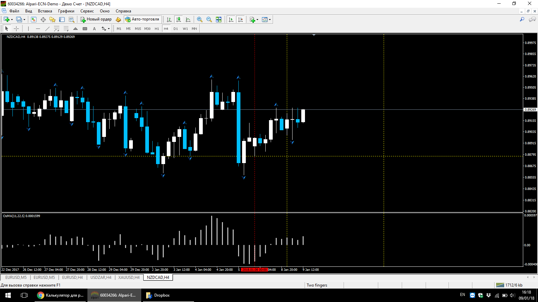Choose the rectangle shape tool
538x302 pixels.
85,29
